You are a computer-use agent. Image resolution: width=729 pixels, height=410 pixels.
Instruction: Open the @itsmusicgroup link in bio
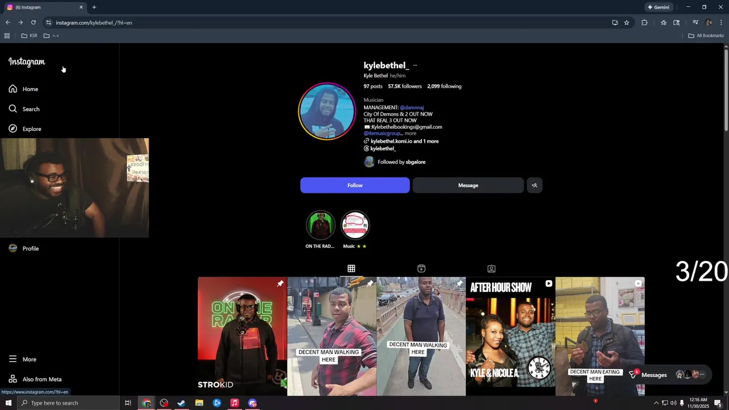click(382, 133)
